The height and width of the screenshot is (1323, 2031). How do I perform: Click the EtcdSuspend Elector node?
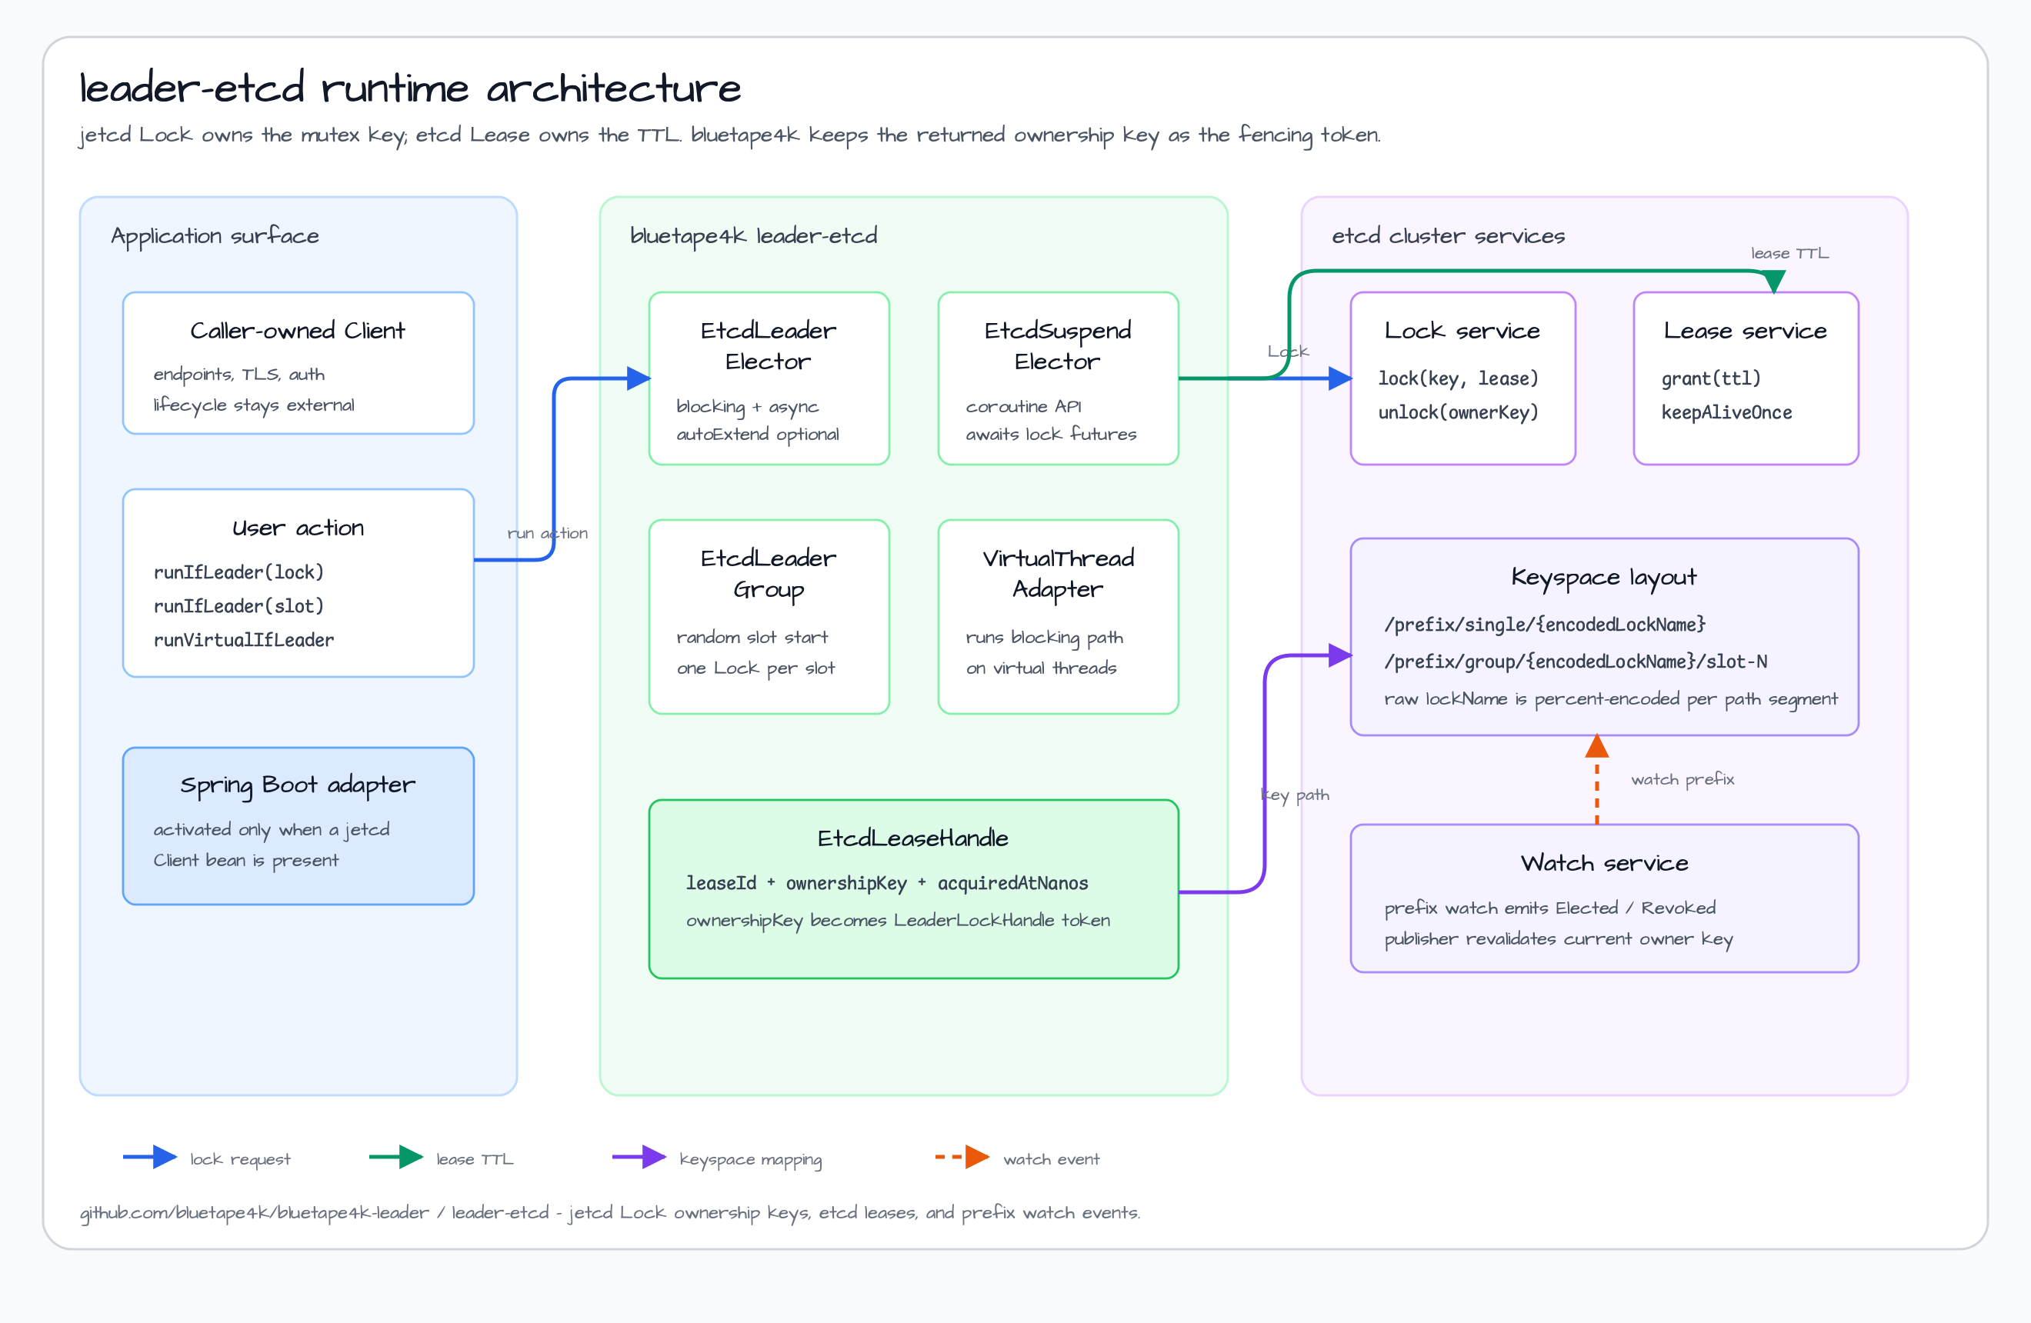[1058, 378]
